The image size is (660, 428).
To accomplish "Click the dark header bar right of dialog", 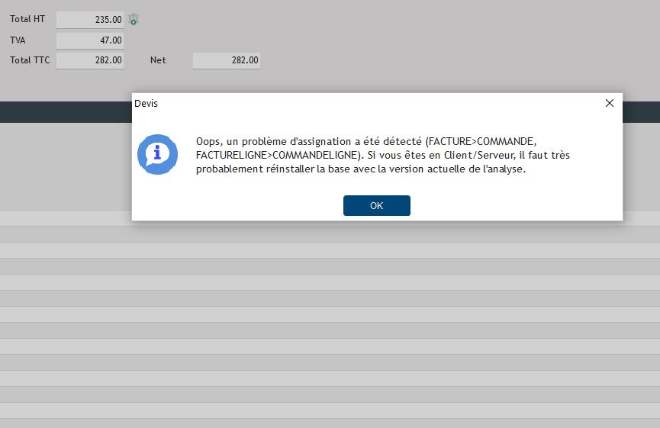I will tap(641, 112).
